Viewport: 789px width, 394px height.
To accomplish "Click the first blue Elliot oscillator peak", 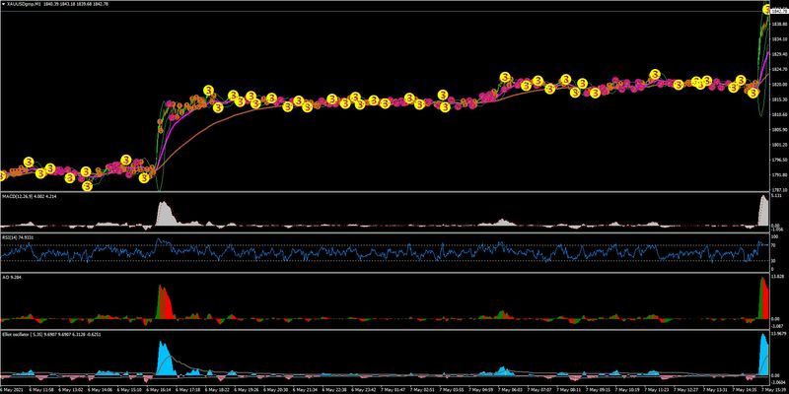I will (x=163, y=360).
